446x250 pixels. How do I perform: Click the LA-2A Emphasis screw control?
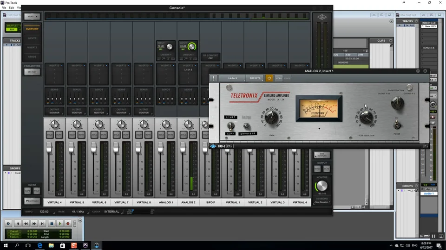247,126
